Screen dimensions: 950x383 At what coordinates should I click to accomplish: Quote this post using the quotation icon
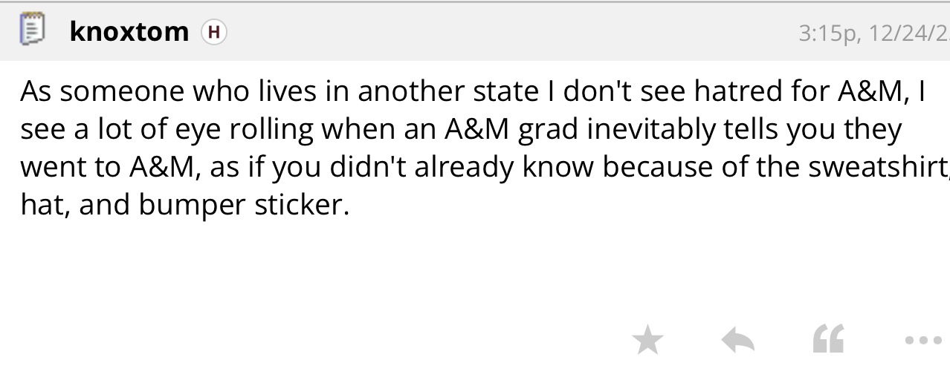coord(829,341)
